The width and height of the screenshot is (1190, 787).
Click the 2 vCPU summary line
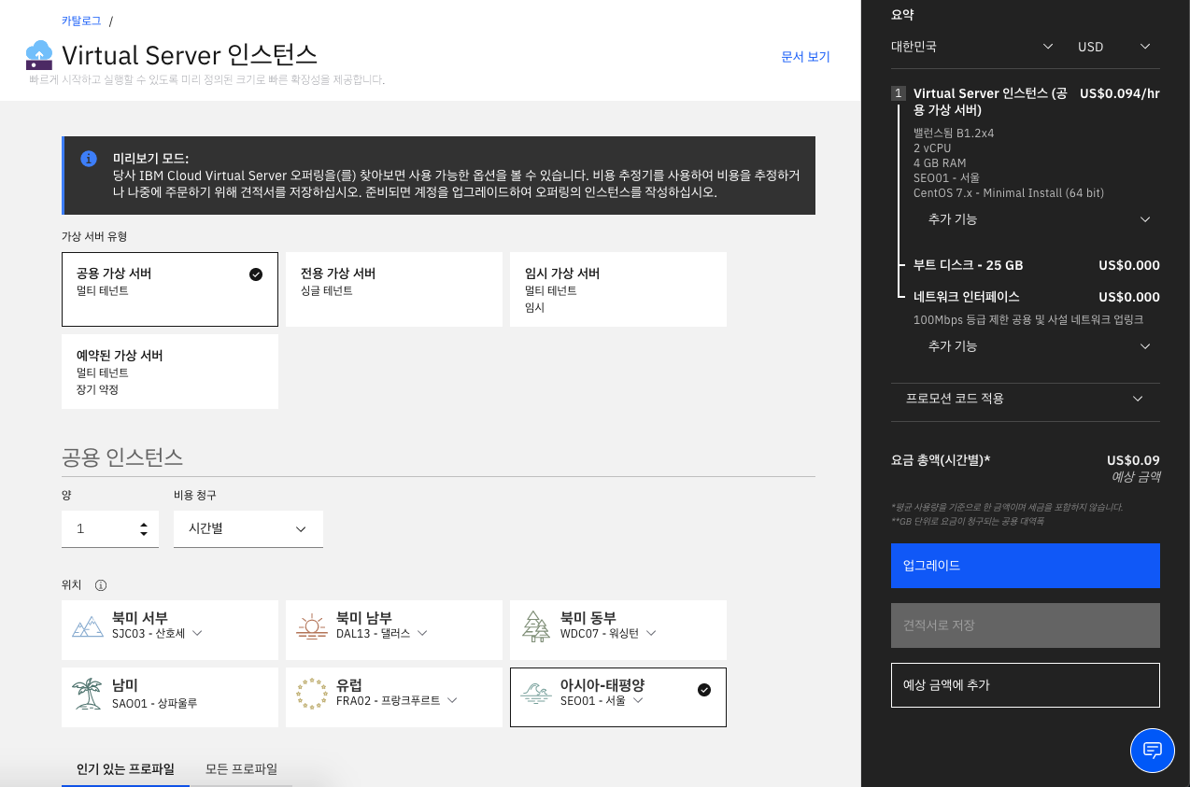click(932, 148)
